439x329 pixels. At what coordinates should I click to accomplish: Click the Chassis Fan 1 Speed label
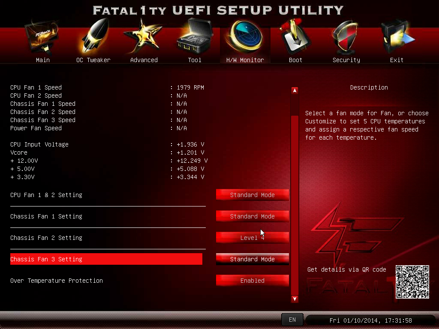click(x=43, y=104)
